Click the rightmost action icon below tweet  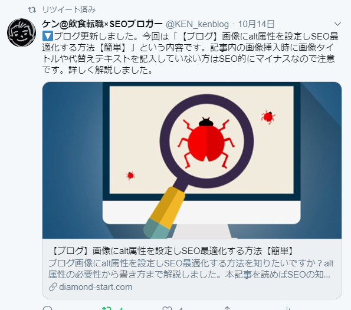click(x=287, y=308)
